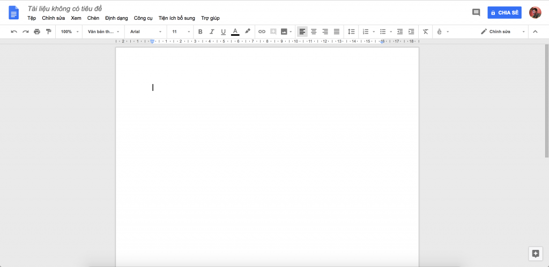Open the Chỉnh sửa editing mode button
The height and width of the screenshot is (267, 549).
[x=503, y=32]
